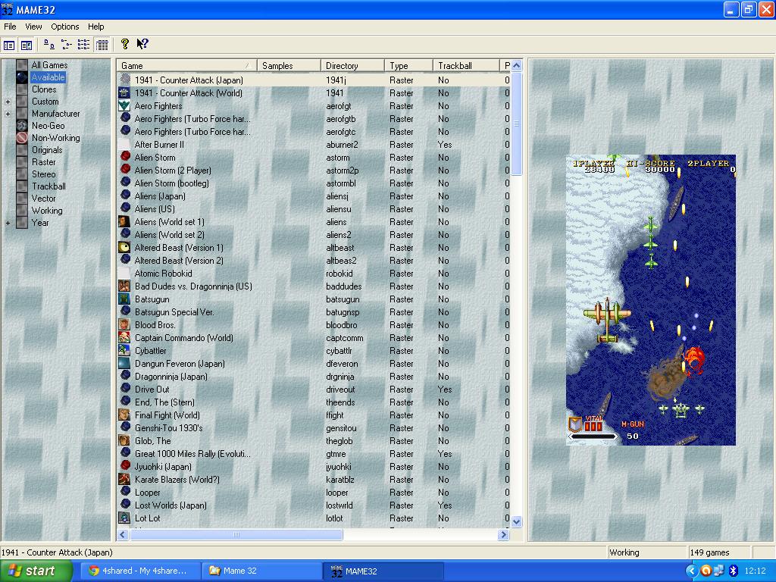Expand the Manufacturer folder
The image size is (776, 582).
(8, 114)
